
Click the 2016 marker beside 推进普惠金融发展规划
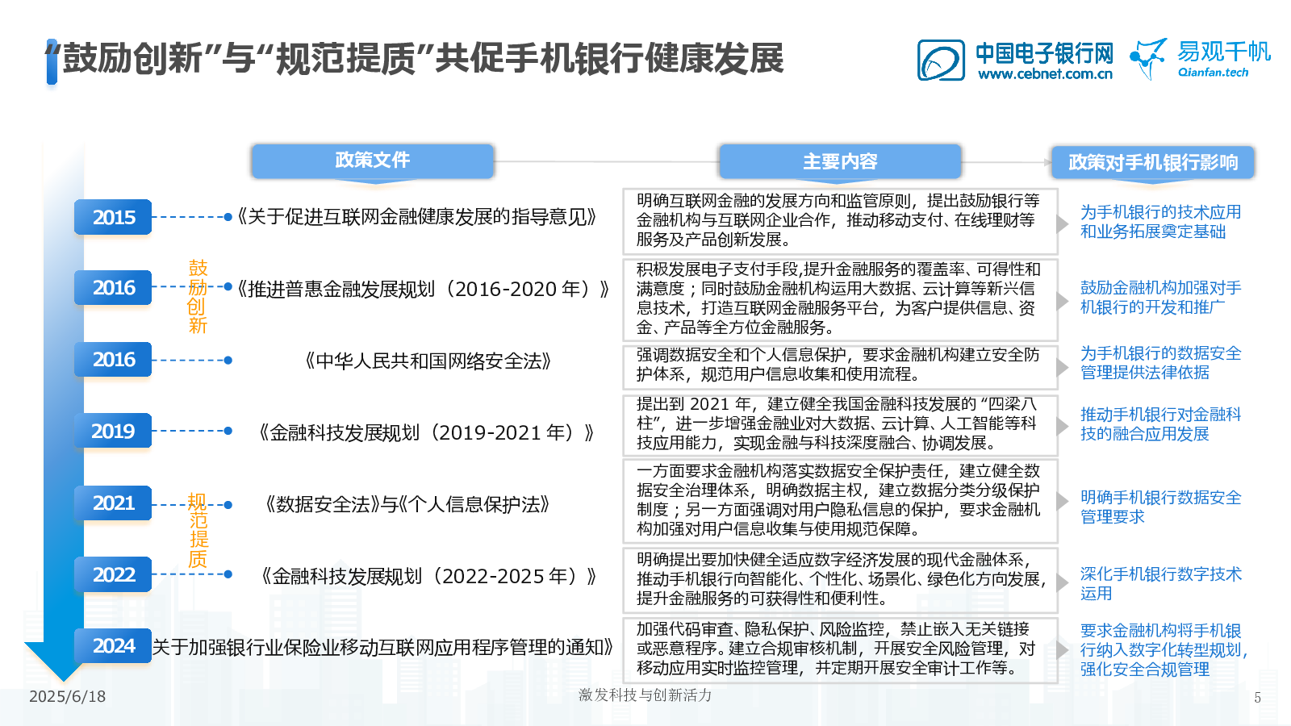[113, 287]
